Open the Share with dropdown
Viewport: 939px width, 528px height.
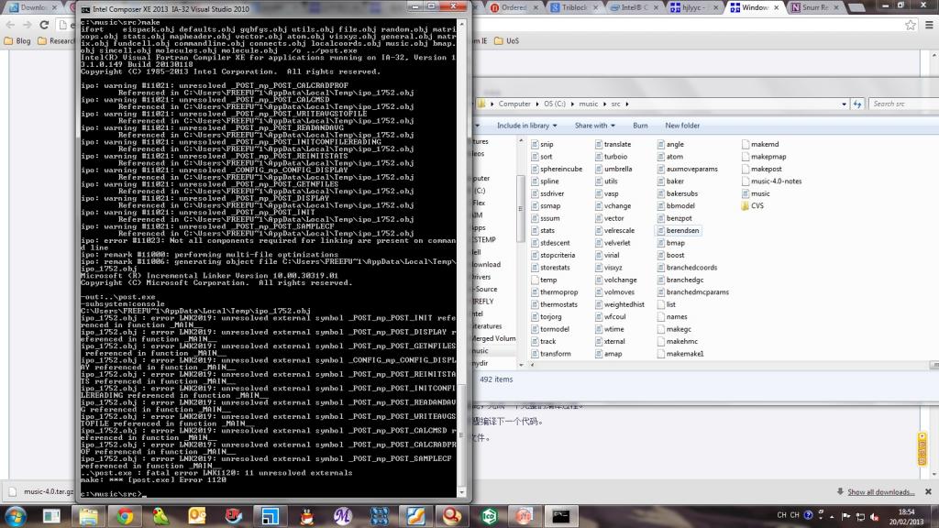[594, 126]
